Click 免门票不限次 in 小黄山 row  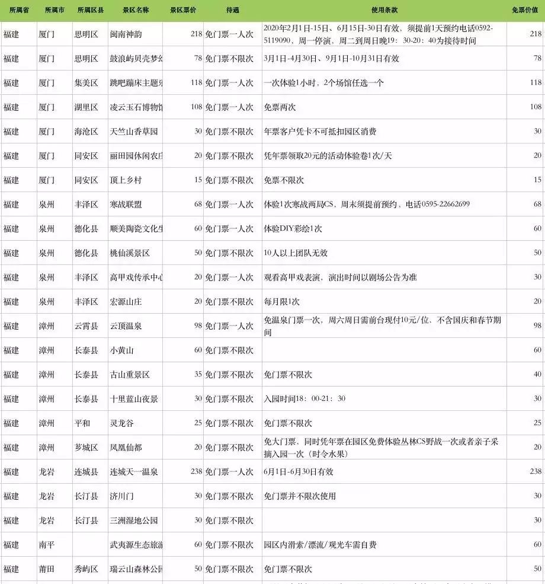click(229, 350)
